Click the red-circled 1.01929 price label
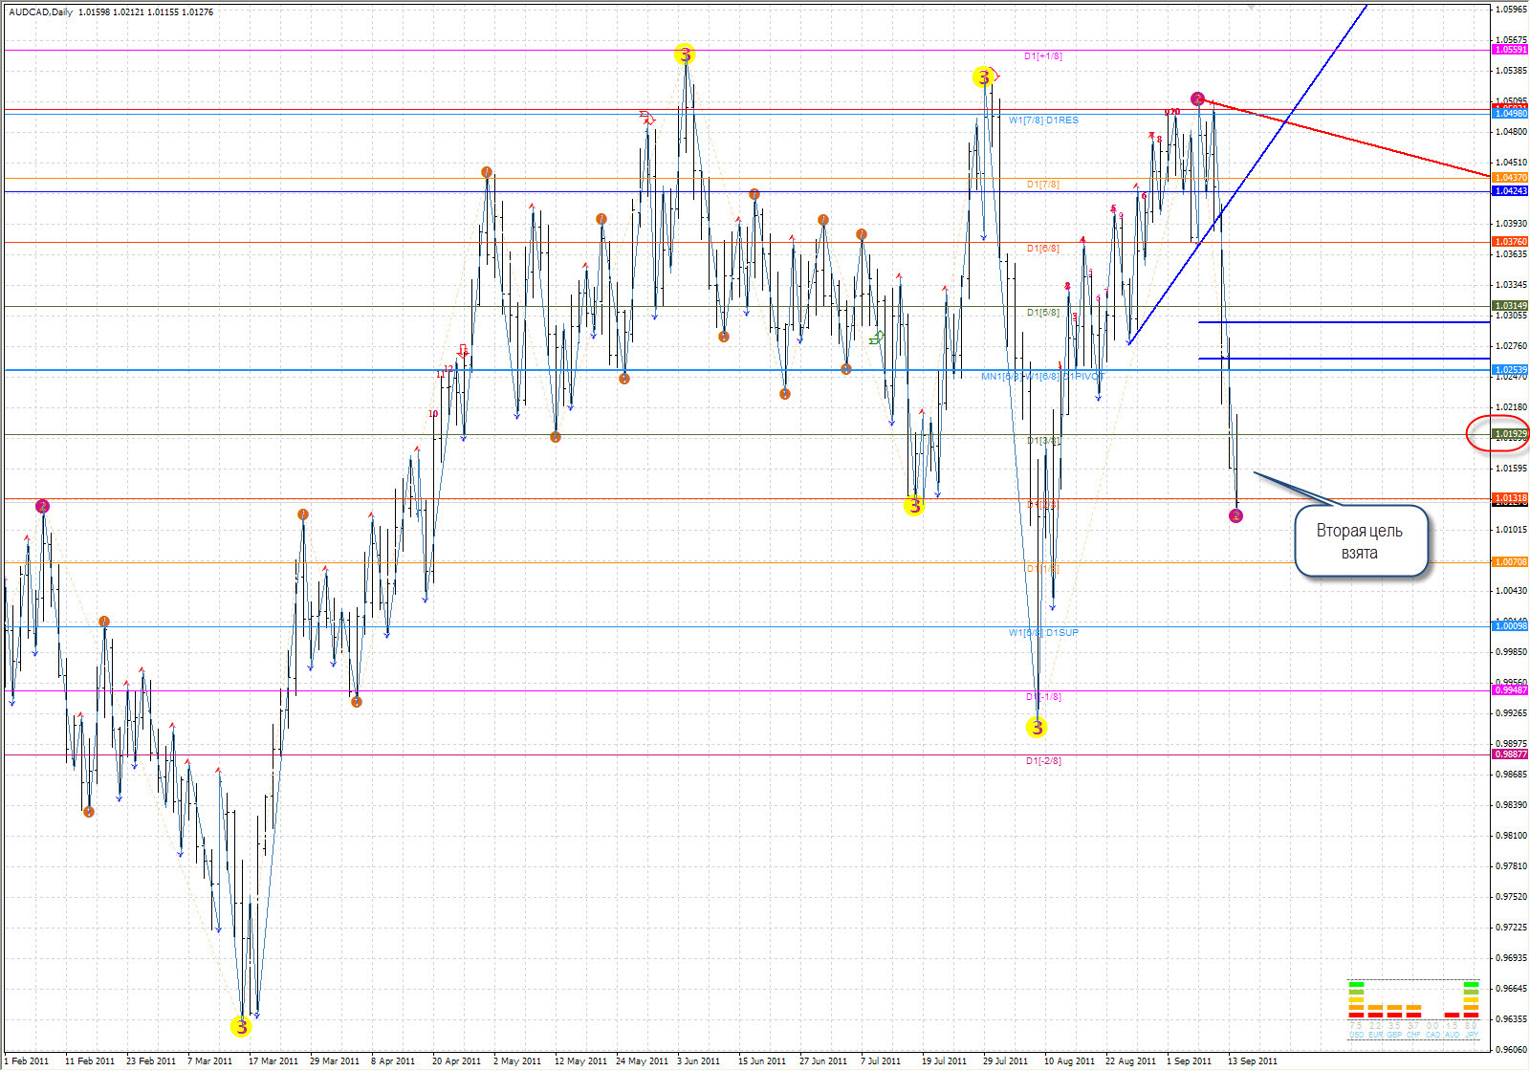This screenshot has height=1071, width=1530. [1510, 434]
